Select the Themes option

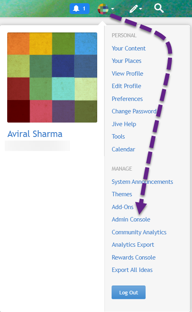coord(122,194)
